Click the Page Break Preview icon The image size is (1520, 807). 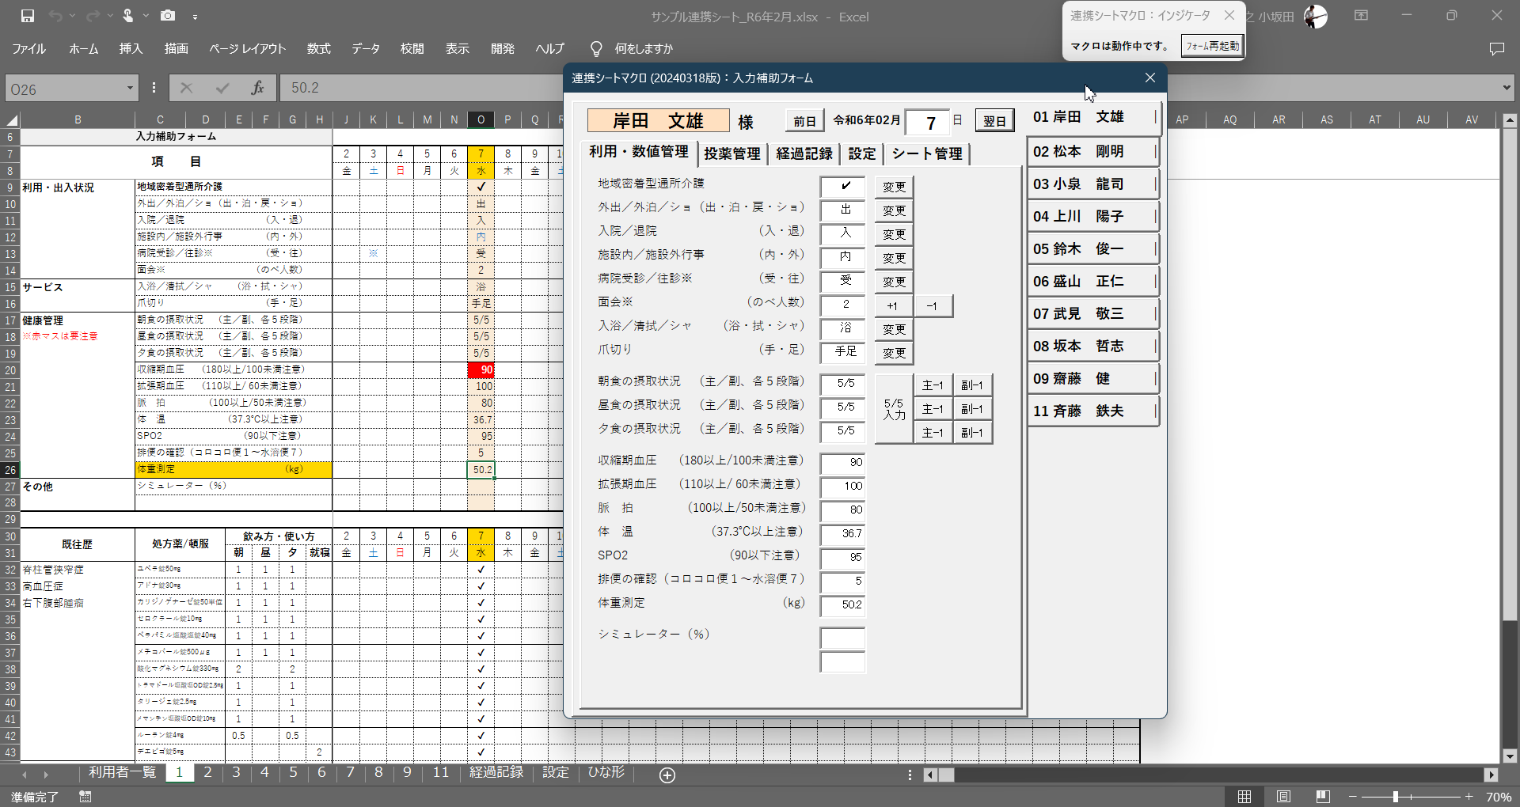point(1322,796)
